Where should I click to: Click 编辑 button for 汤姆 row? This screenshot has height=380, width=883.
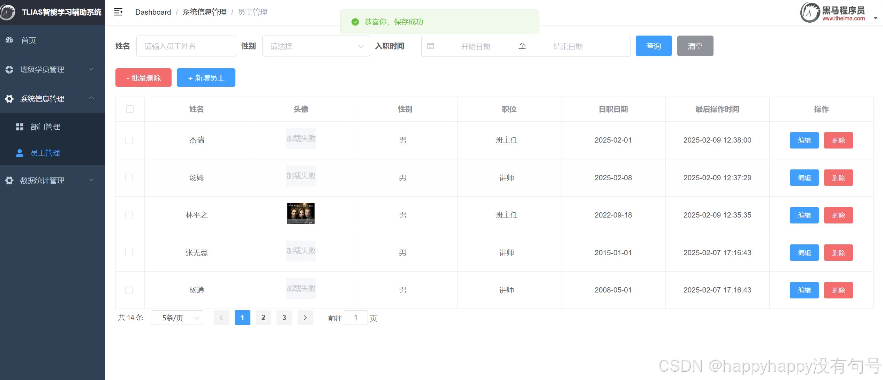(804, 178)
